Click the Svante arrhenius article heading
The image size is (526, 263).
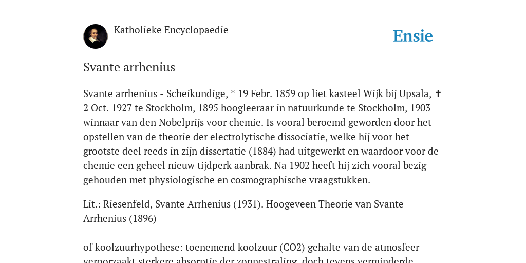[x=129, y=67]
